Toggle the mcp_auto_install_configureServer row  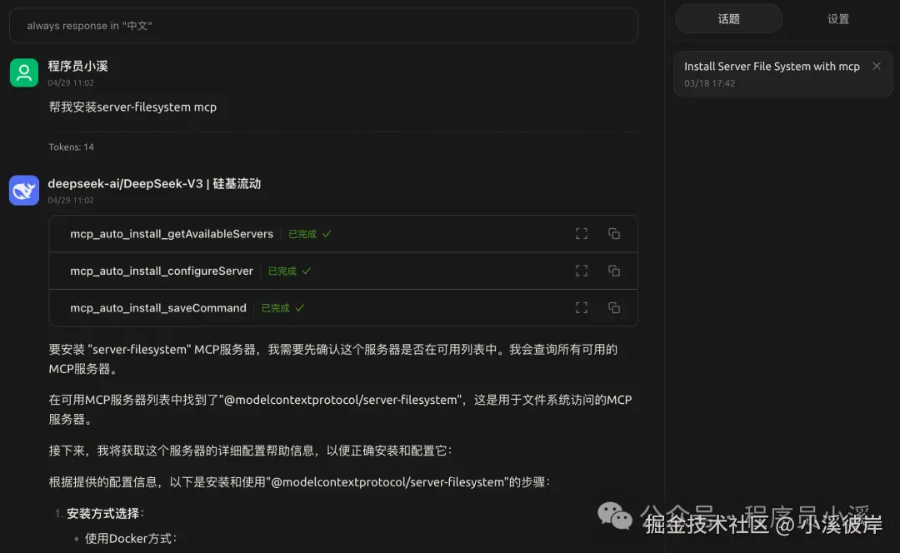click(343, 271)
